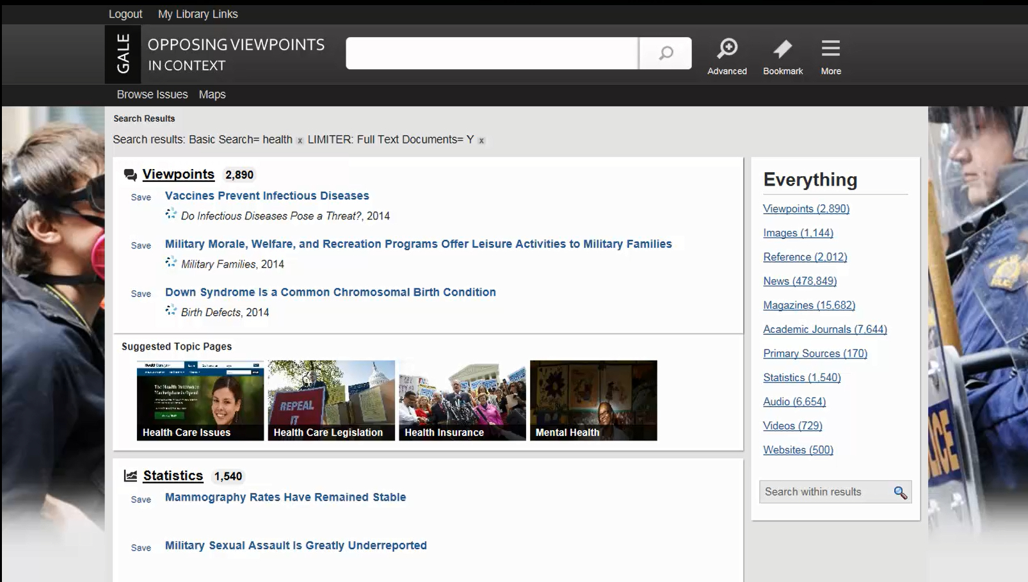
Task: Open Health Care Issues topic thumbnail
Action: tap(200, 400)
